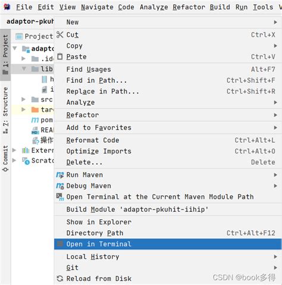This screenshot has height=285, width=282.
Task: Collapse the lib folder tree node
Action: click(24, 69)
